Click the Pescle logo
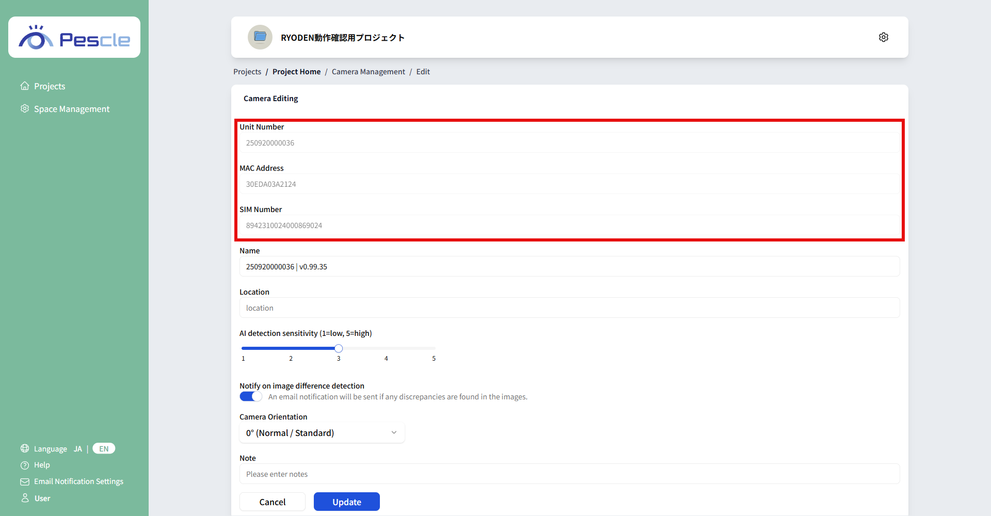Viewport: 991px width, 516px height. tap(74, 38)
